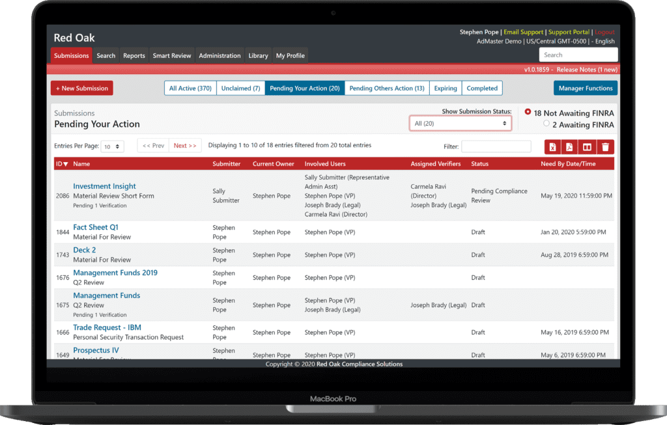The width and height of the screenshot is (667, 425).
Task: Click the date 'May 19, 2020 11:59:00 PM'
Action: (576, 196)
